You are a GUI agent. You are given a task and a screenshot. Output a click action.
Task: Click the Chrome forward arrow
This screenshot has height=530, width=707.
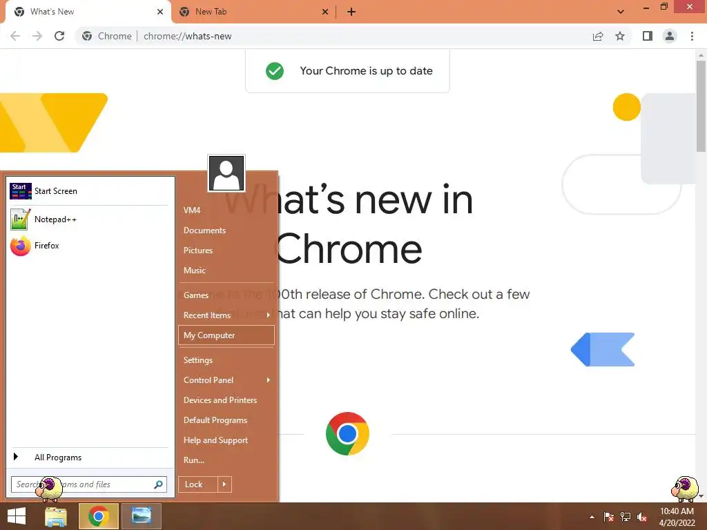tap(37, 36)
